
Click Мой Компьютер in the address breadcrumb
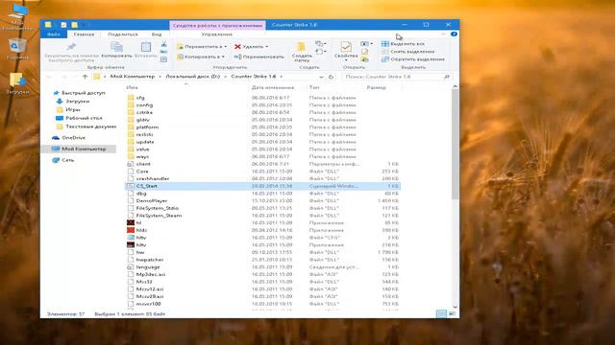click(133, 77)
